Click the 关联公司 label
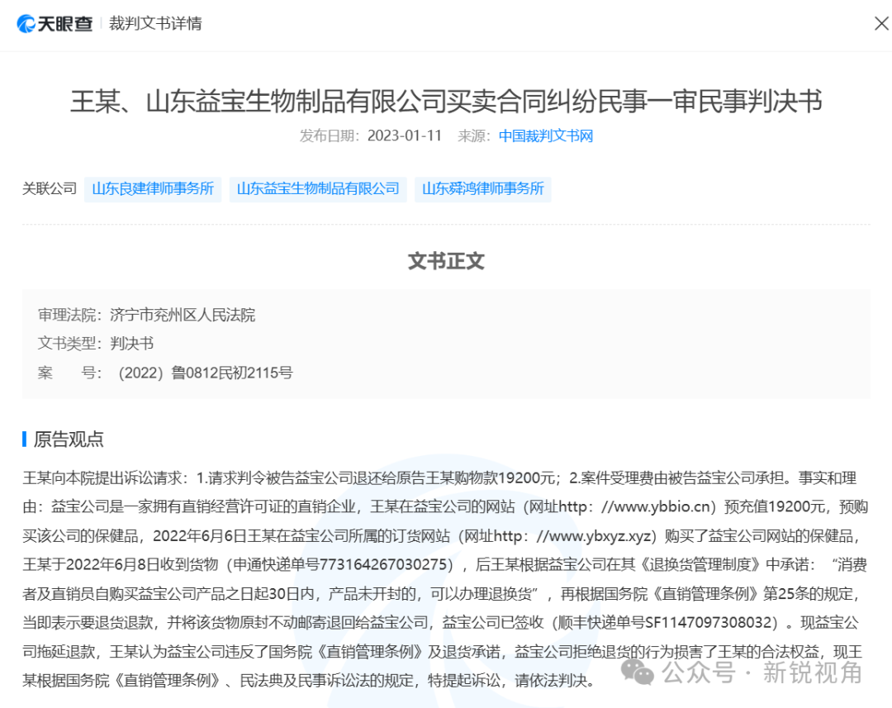This screenshot has height=708, width=892. (50, 188)
